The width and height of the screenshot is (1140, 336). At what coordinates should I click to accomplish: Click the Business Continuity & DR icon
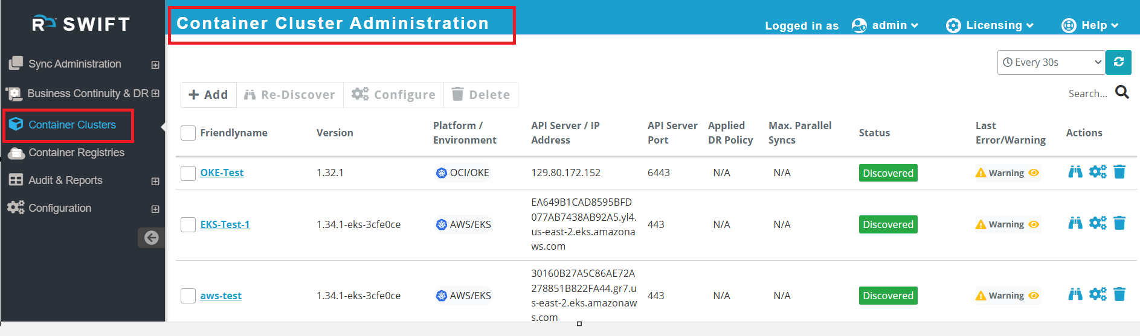pos(14,94)
